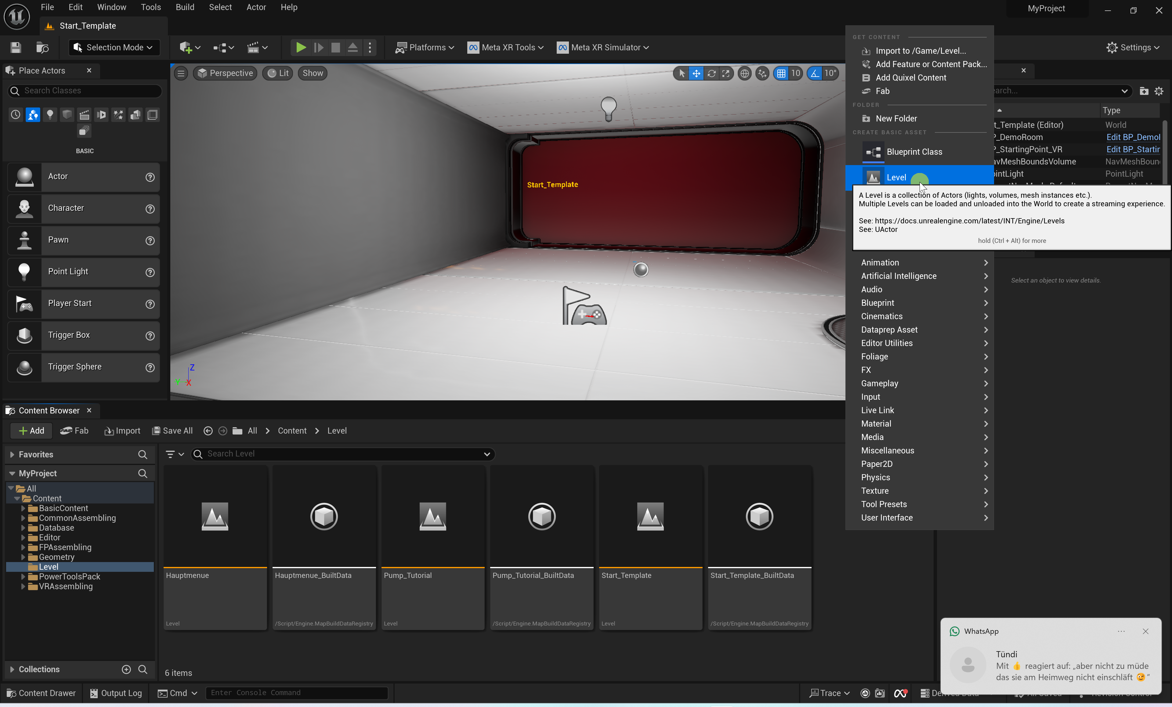Expand the BasicContent folder in tree
This screenshot has width=1172, height=707.
(23, 508)
